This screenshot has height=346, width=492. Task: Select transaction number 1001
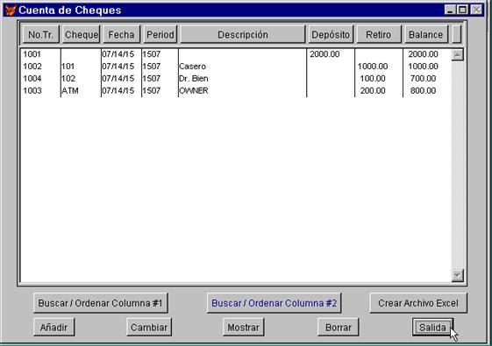(x=32, y=54)
